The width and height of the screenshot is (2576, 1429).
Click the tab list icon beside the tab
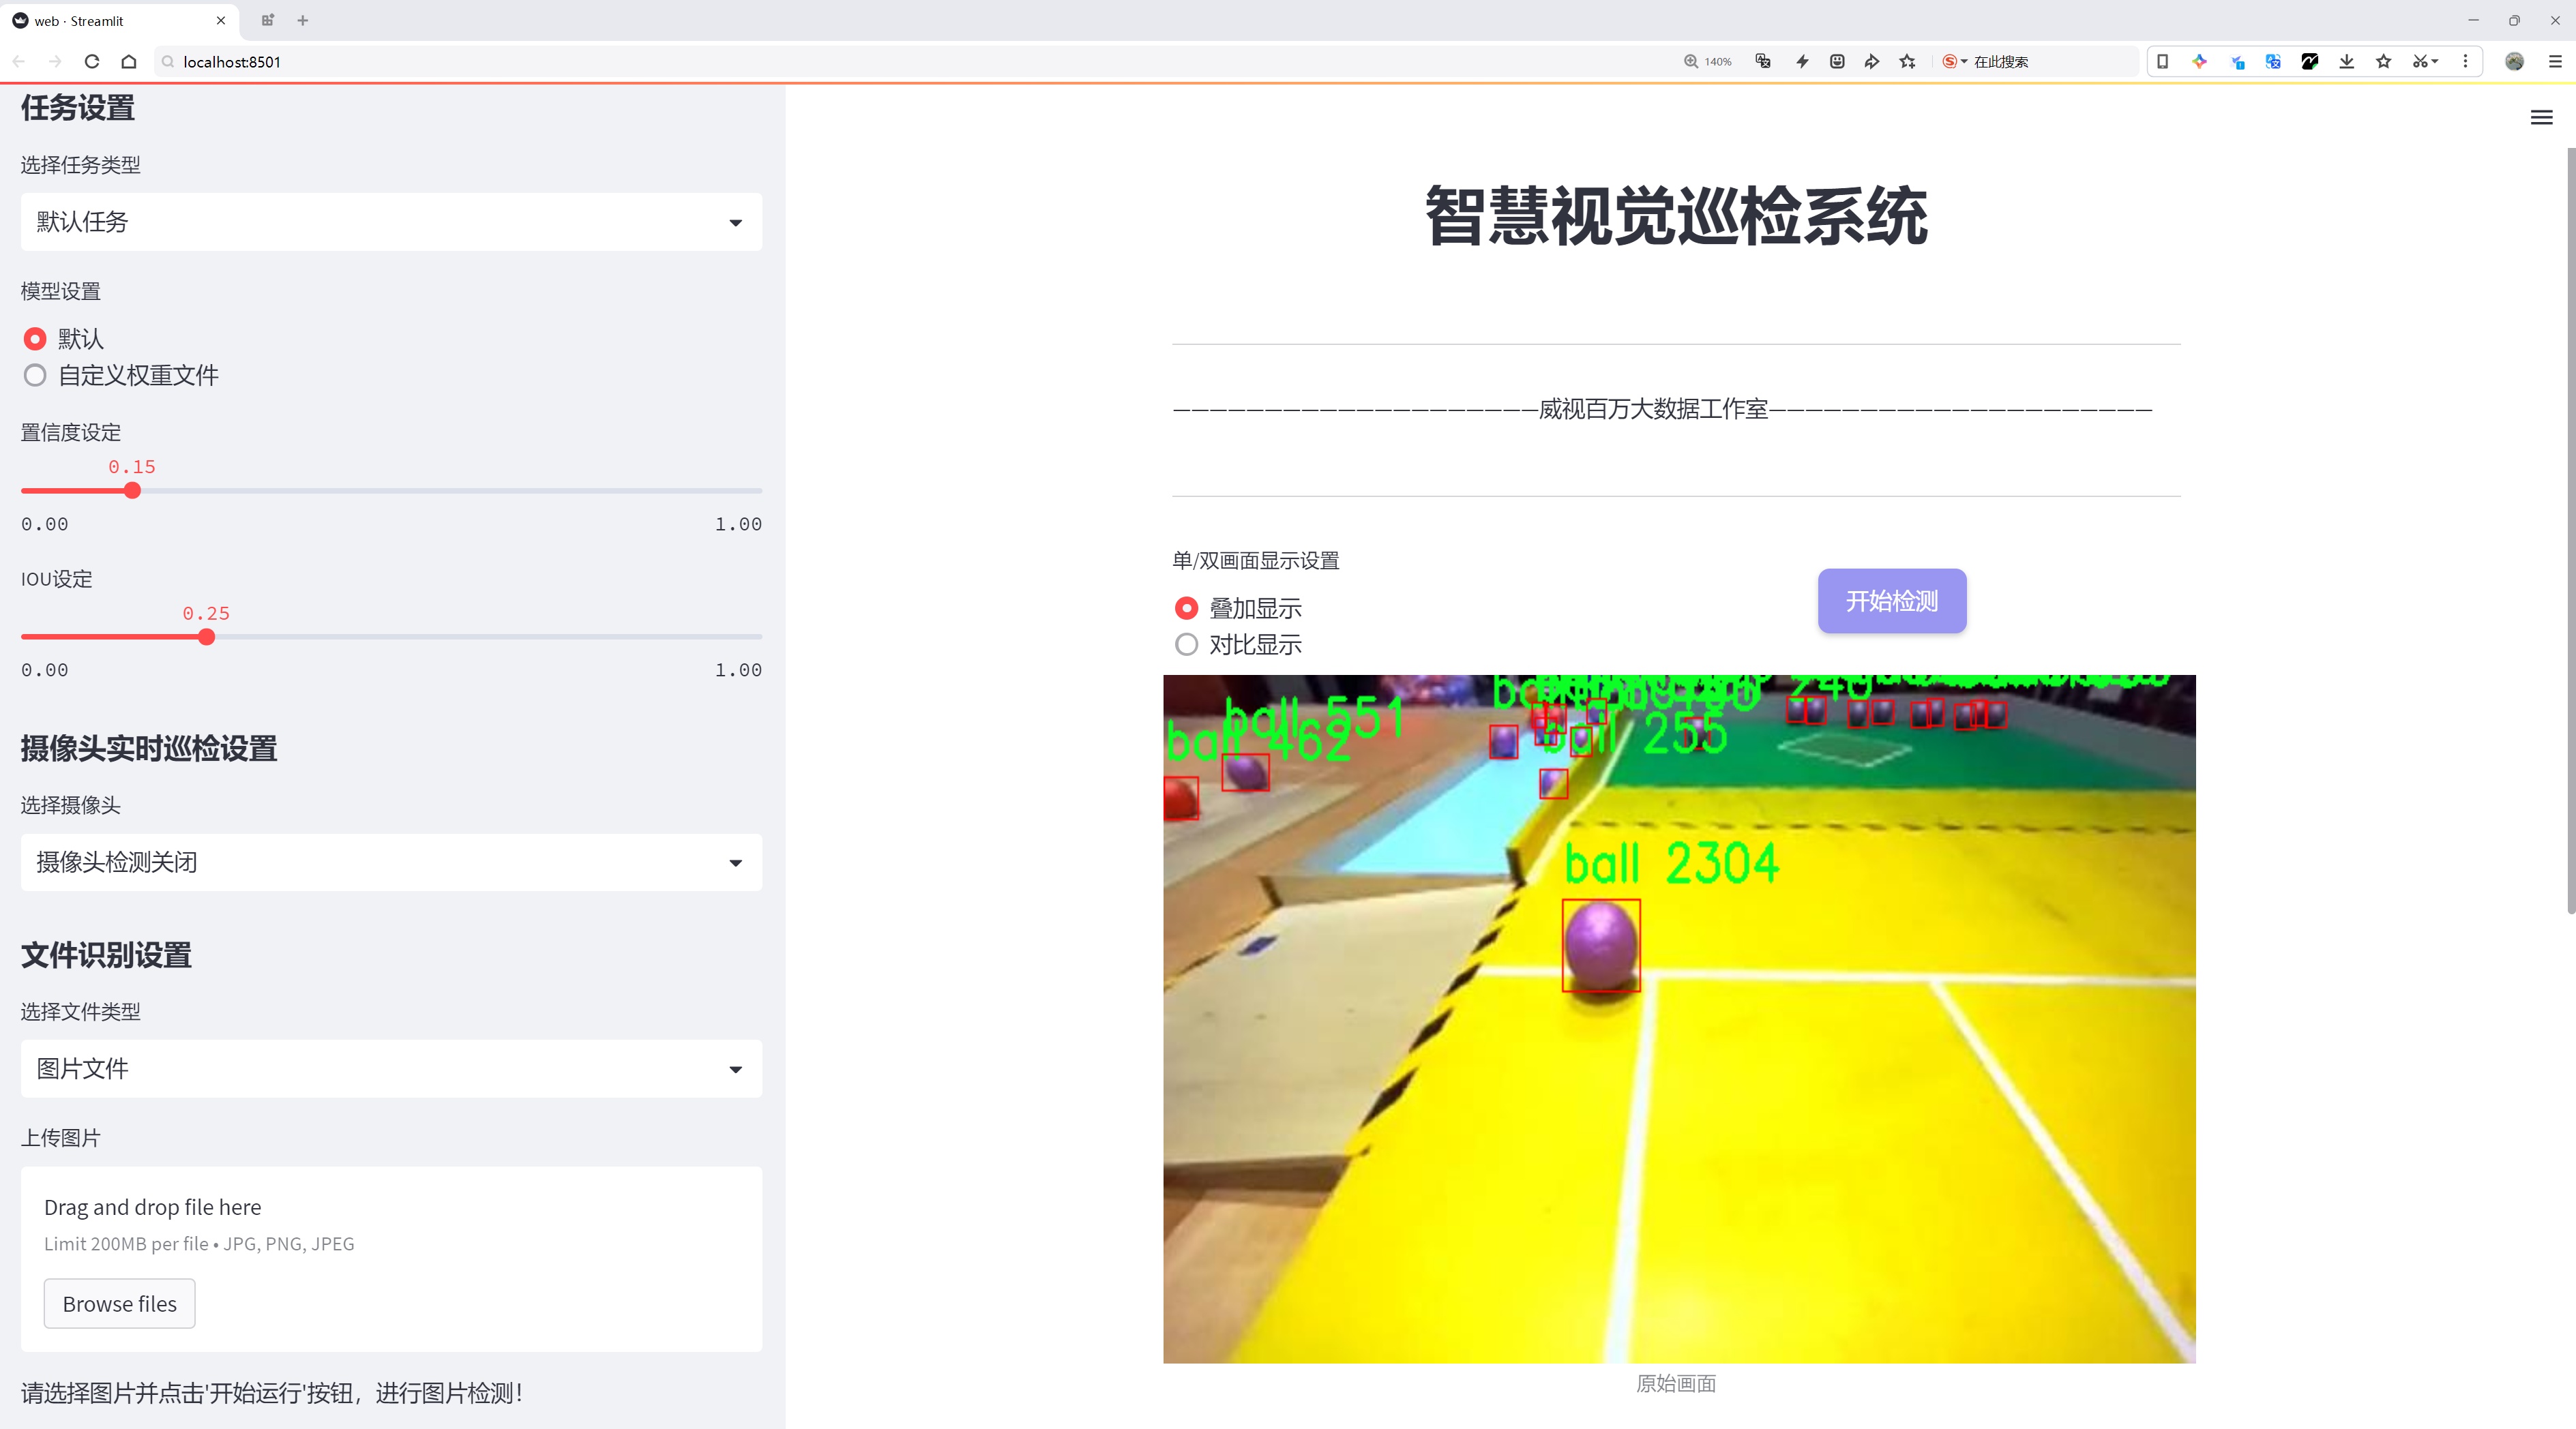click(x=267, y=20)
